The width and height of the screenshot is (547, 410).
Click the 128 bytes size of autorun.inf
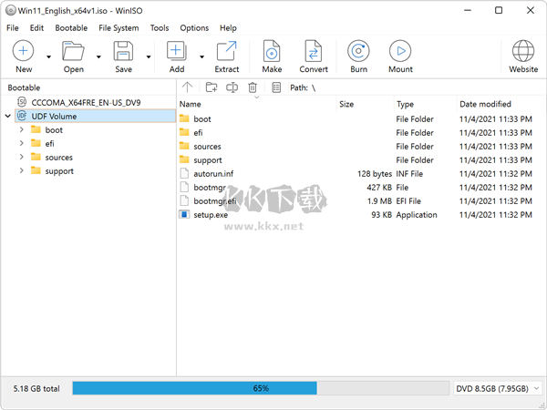pos(375,174)
